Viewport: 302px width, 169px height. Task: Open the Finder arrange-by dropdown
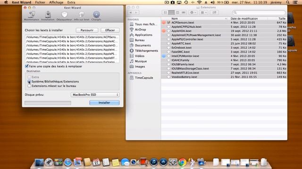click(203, 13)
